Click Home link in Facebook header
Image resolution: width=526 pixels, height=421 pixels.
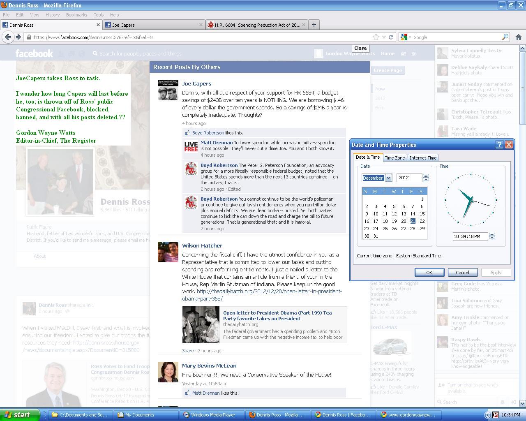click(388, 53)
